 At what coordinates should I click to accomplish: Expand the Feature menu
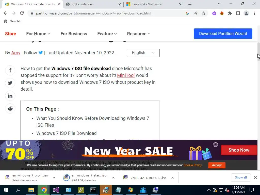point(107,34)
